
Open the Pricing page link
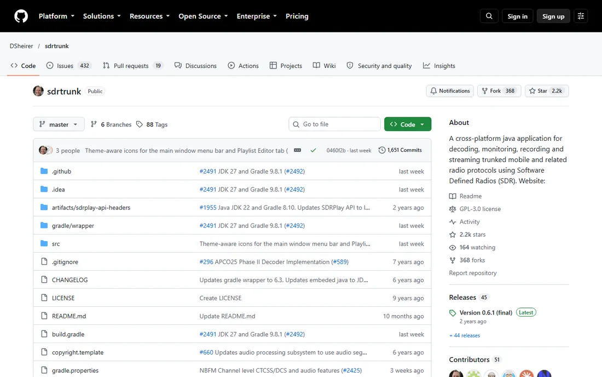297,16
